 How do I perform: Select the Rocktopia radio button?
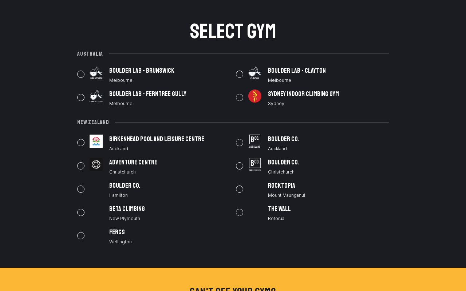[x=240, y=189]
